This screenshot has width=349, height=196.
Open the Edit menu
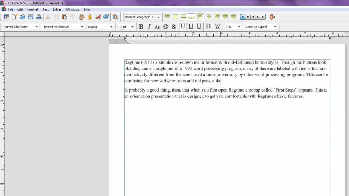click(20, 9)
